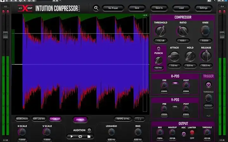Image resolution: width=228 pixels, height=142 pixels.
Task: Toggle the Trigger power button
Action: (x=208, y=85)
